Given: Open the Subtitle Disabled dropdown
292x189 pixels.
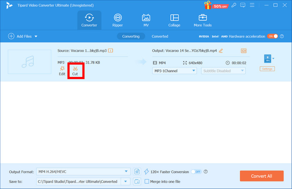Looking at the screenshot, I should 223,71.
